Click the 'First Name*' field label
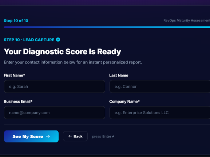The width and height of the screenshot is (210, 157). (14, 75)
